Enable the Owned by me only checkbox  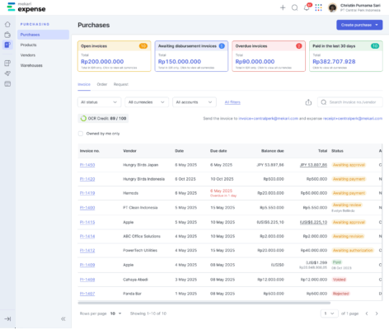click(81, 134)
